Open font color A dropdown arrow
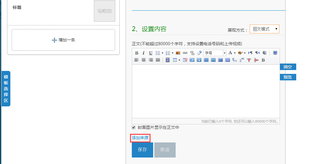The image size is (322, 164). coord(235,53)
